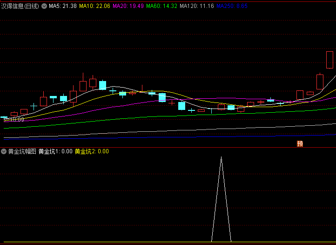This screenshot has height=245, width=336.
Task: Expand the 黄金坑幅图 indicator panel menu
Action: point(4,151)
